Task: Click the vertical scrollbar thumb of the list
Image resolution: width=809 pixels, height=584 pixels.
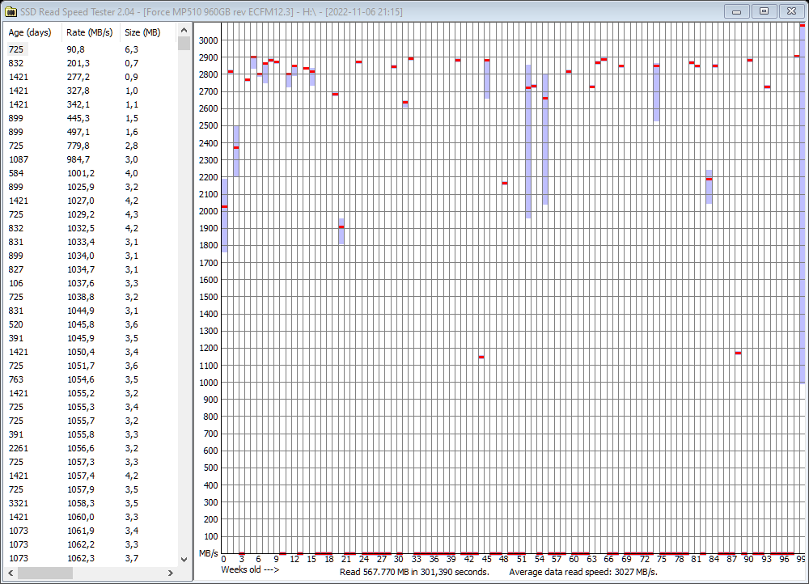Action: 184,44
